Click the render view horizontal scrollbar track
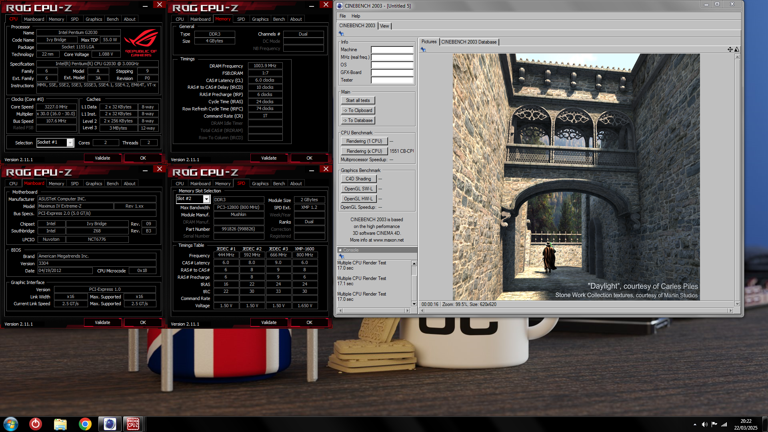The height and width of the screenshot is (432, 768). pyautogui.click(x=577, y=310)
